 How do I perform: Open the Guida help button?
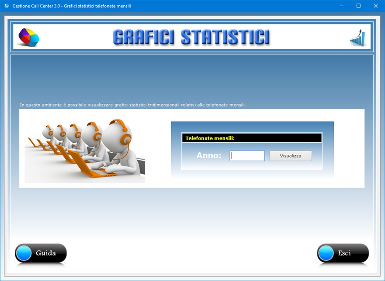click(41, 253)
